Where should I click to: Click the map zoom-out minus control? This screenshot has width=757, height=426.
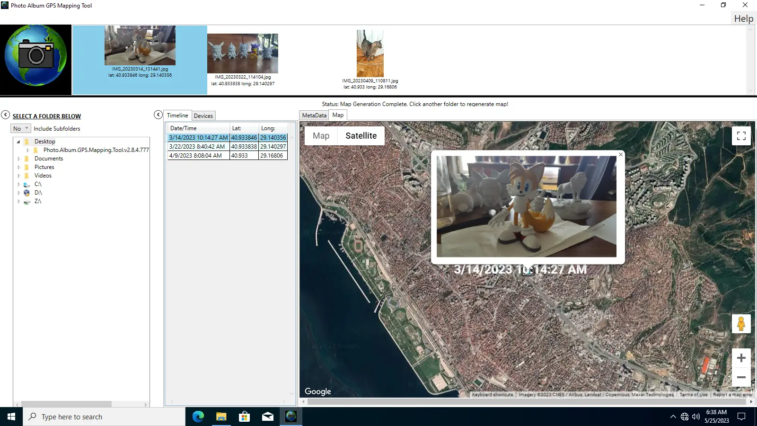[x=741, y=377]
